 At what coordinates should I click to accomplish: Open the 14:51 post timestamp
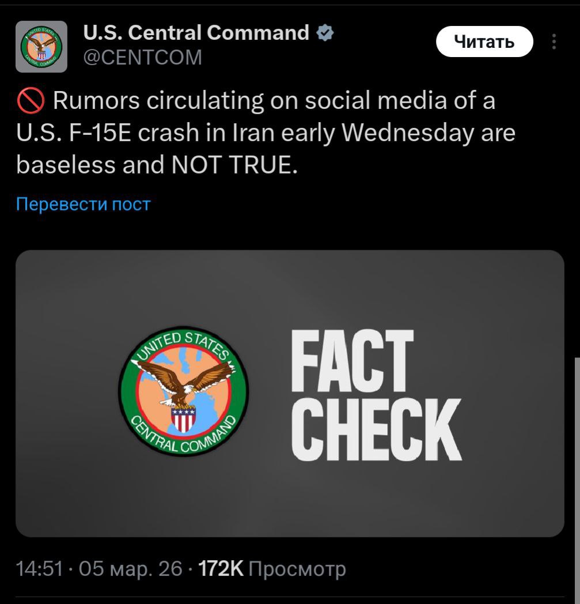click(x=39, y=569)
